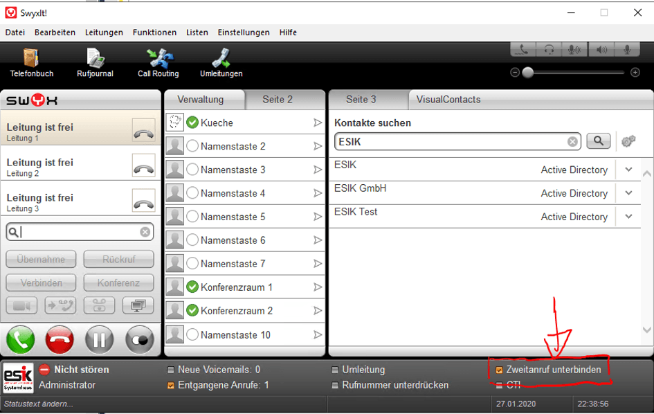Hang up with the red button

tap(60, 340)
